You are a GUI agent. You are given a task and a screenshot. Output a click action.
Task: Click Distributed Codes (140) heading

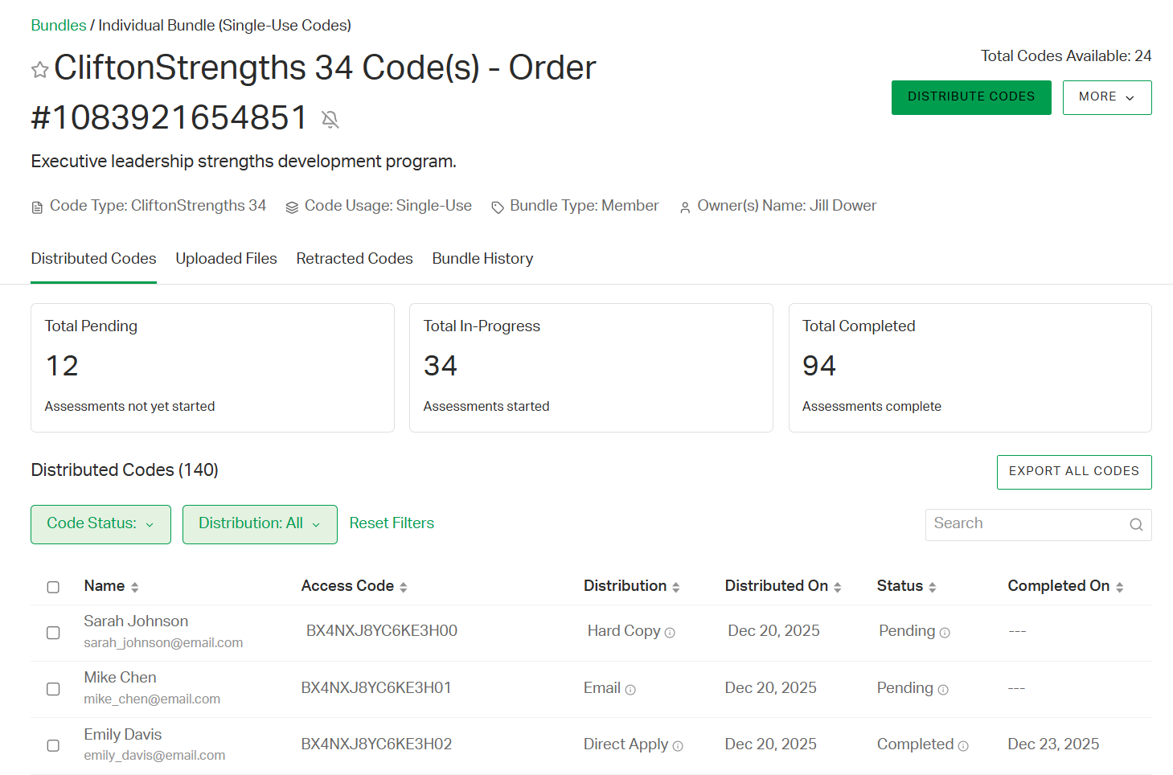[125, 470]
